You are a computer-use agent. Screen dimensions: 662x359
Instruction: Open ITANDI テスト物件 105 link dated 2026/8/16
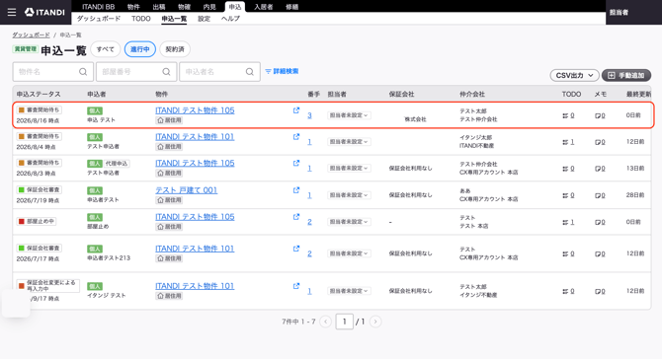[195, 110]
